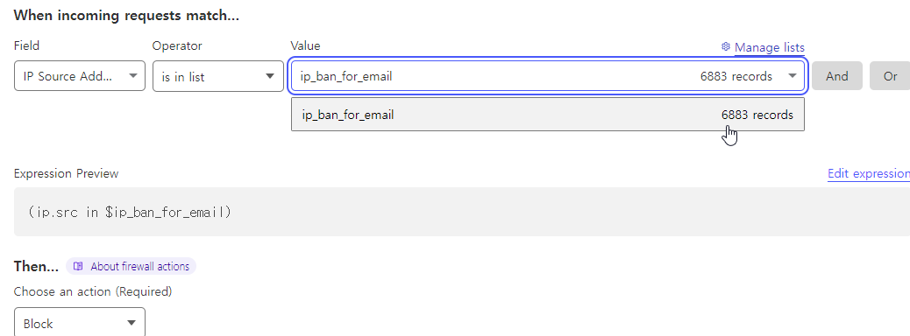Screen dimensions: 910x336
Task: Click the expression preview code box
Action: click(462, 212)
